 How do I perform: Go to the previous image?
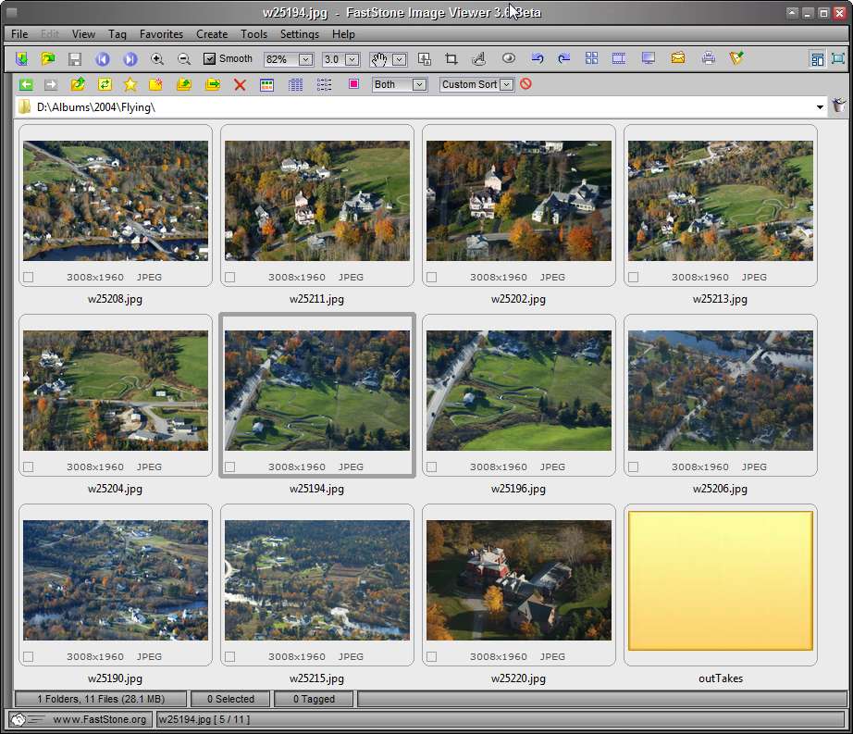click(103, 58)
